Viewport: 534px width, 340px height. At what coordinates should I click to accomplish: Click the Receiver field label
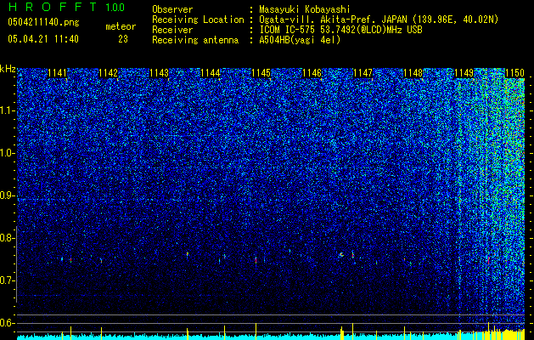point(172,30)
